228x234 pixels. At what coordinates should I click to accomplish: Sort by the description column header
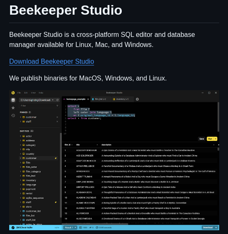158,145
